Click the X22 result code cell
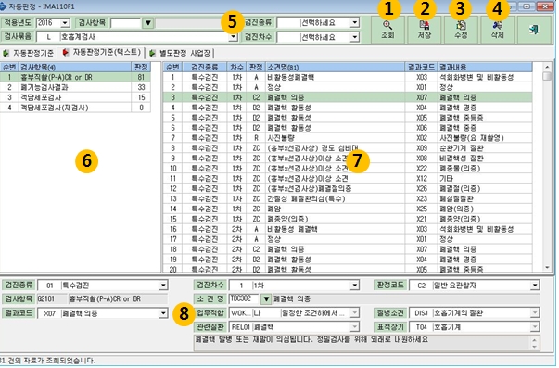Viewport: 559px width, 368px height. point(422,168)
